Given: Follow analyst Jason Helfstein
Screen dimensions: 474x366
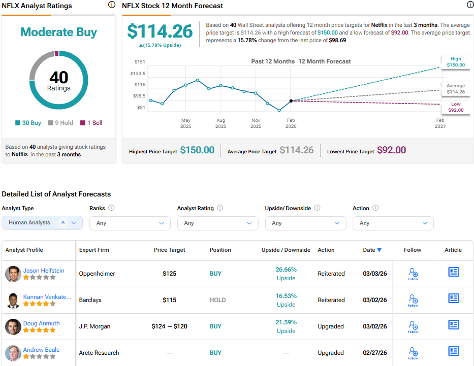Looking at the screenshot, I should click(413, 274).
